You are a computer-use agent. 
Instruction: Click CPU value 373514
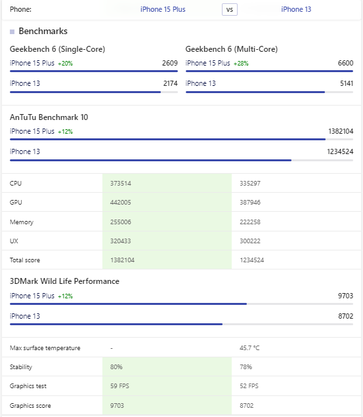pyautogui.click(x=121, y=184)
